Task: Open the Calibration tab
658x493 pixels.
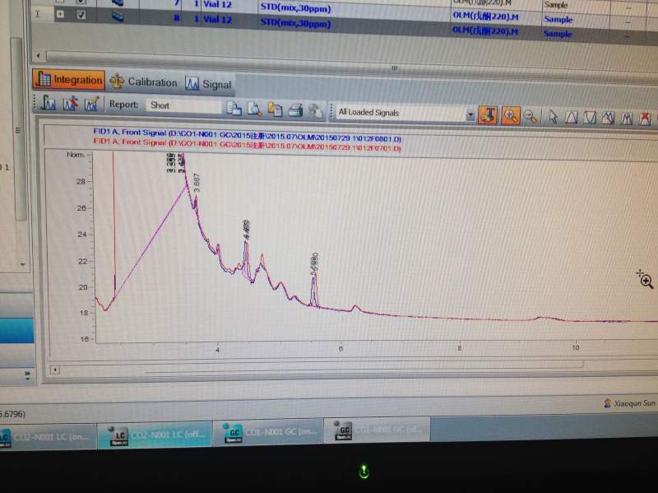Action: (x=143, y=81)
